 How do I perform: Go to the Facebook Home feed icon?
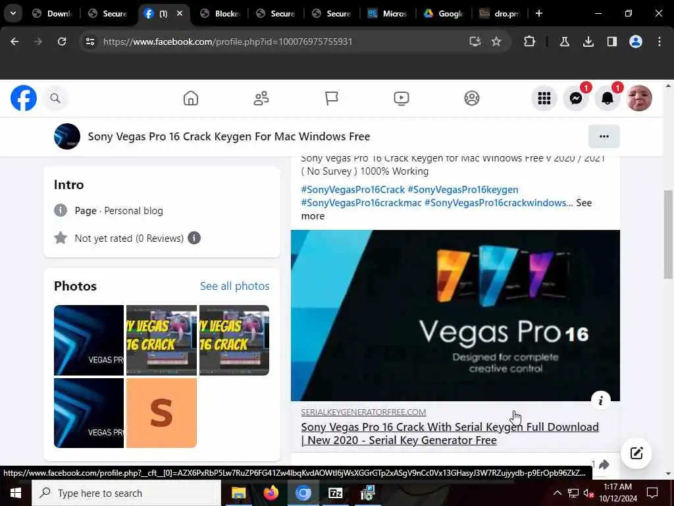tap(191, 98)
